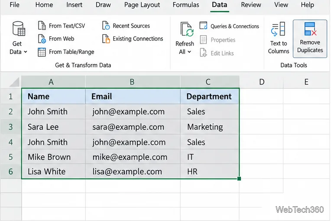Open Queries & Connections label
331x221 pixels.
235,26
